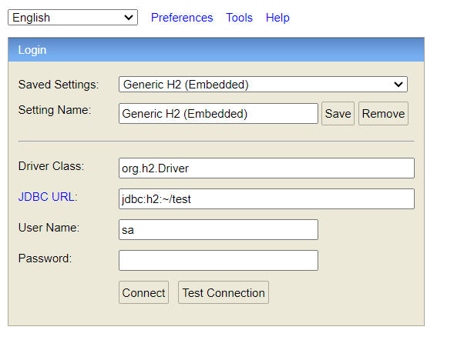This screenshot has height=340, width=464.
Task: Focus the Setting Name text field
Action: click(218, 113)
